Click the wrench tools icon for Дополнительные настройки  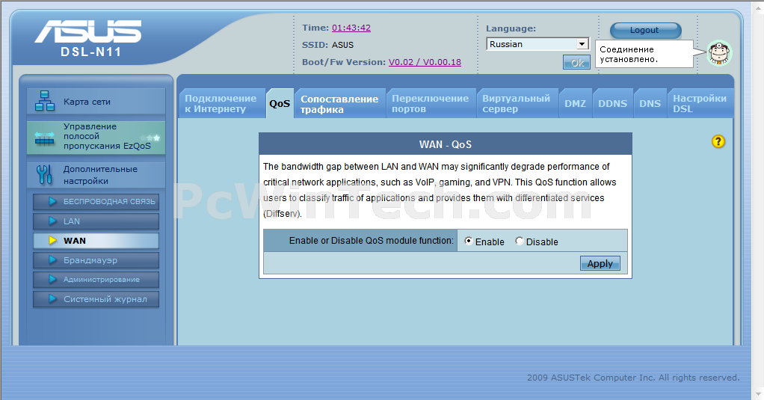pyautogui.click(x=45, y=175)
